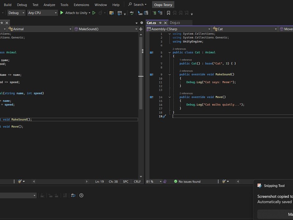Open the Extensions menu
The height and width of the screenshot is (220, 293).
81,5
